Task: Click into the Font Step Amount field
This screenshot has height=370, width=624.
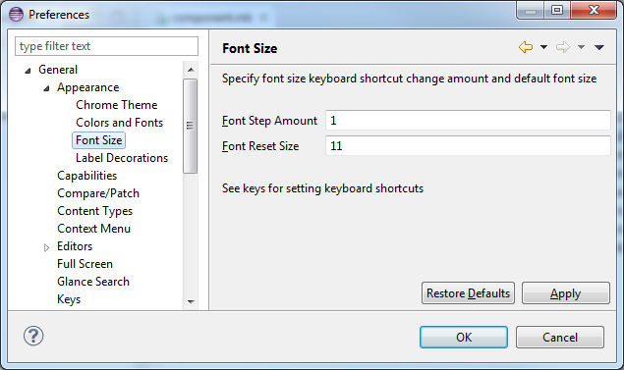Action: [468, 121]
